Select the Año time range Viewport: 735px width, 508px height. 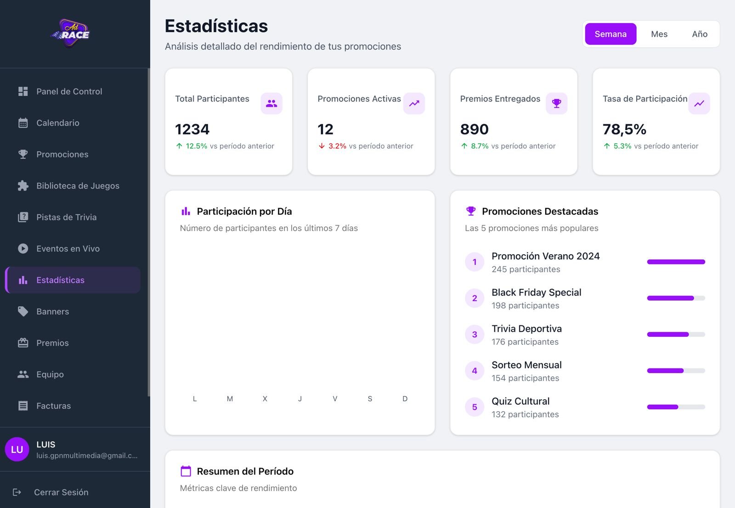click(699, 34)
